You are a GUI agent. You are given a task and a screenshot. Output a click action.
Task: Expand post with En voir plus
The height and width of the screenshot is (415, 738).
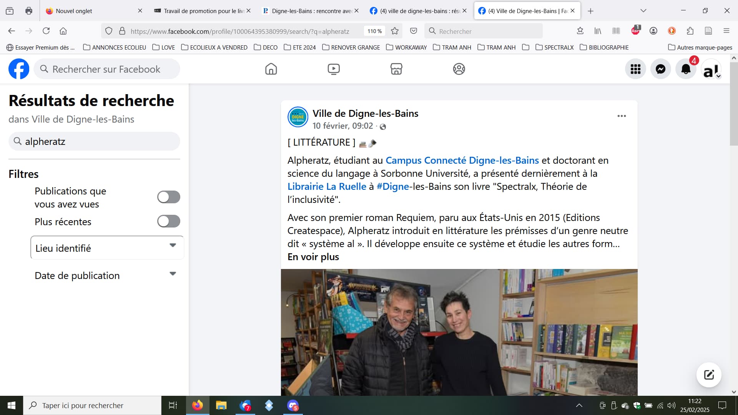click(313, 257)
